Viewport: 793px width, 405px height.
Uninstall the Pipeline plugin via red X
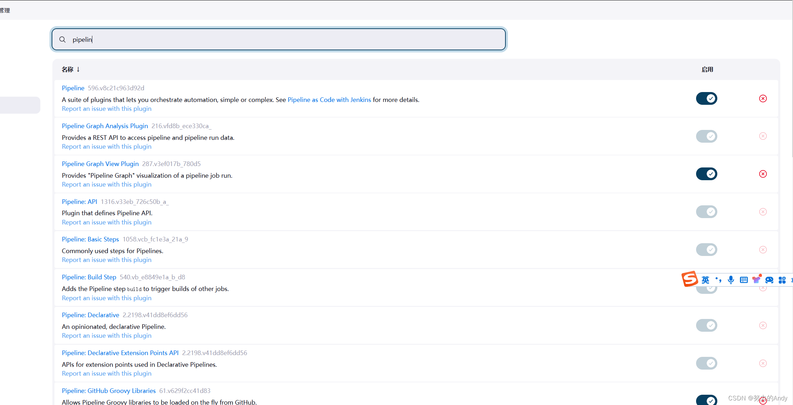coord(763,98)
